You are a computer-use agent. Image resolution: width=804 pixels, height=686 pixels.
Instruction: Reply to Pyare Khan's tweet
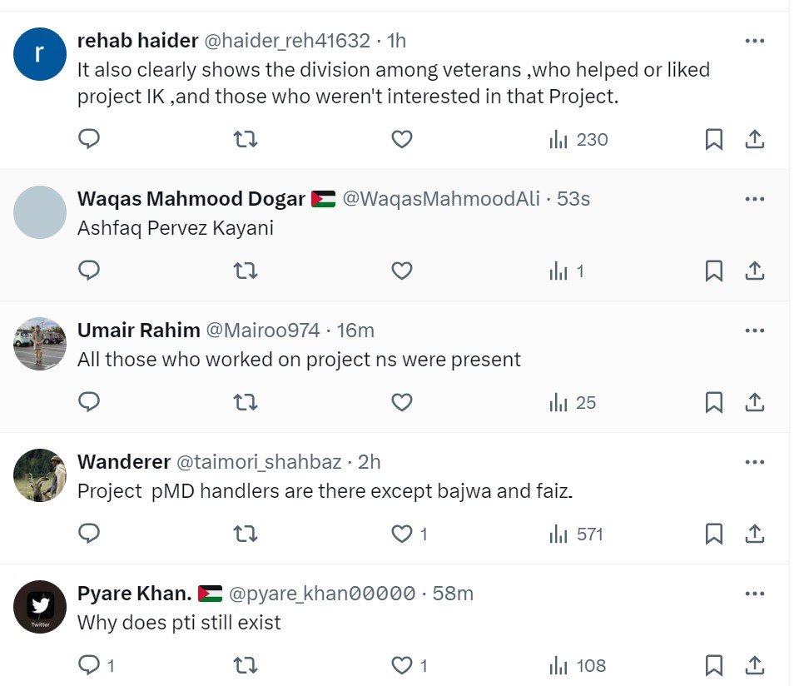89,665
